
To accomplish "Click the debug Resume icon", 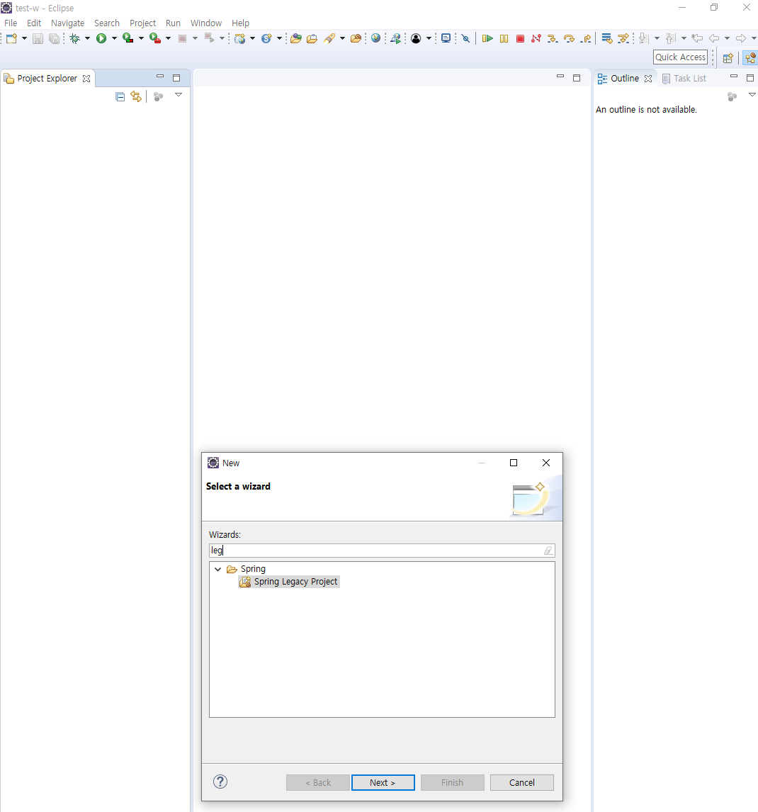I will click(x=487, y=38).
